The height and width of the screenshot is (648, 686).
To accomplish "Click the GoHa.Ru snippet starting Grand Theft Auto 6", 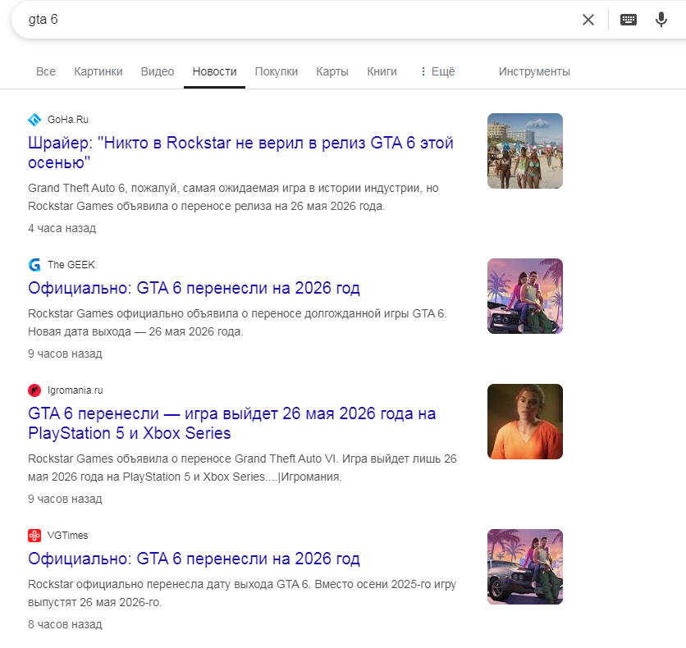I will click(234, 197).
